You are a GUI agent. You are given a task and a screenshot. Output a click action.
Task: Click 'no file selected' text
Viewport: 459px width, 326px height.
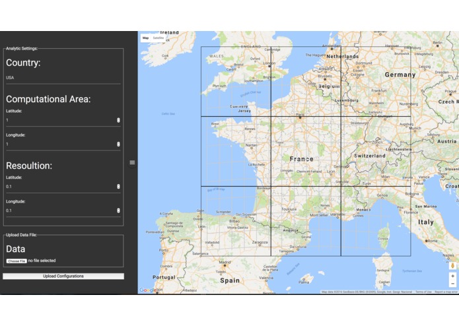tap(42, 261)
